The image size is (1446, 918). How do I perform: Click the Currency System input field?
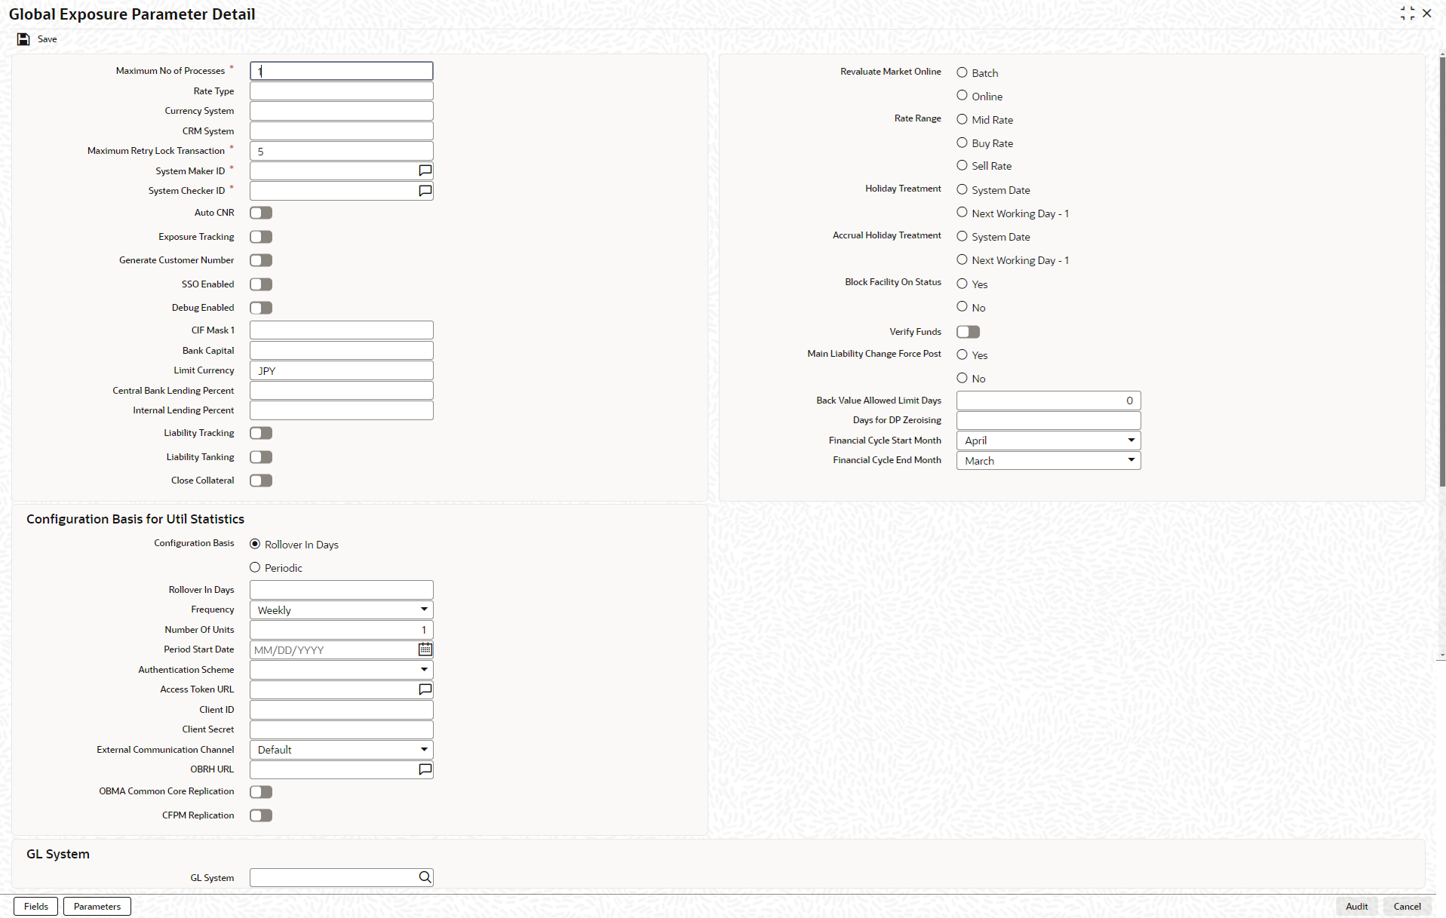click(342, 111)
